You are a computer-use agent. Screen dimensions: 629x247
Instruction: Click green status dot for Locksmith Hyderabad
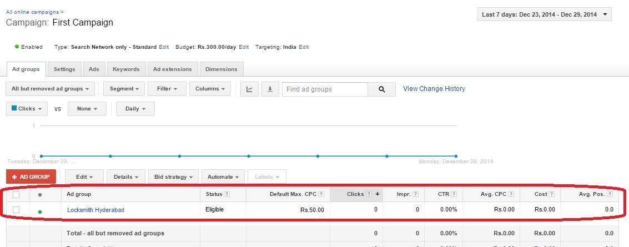[39, 211]
